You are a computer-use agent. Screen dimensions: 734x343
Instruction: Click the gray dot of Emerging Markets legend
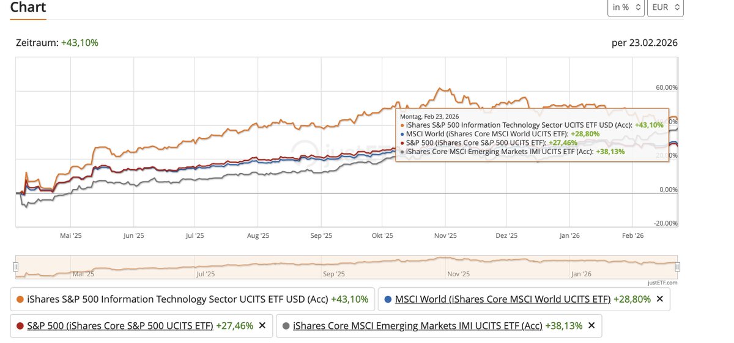[286, 326]
